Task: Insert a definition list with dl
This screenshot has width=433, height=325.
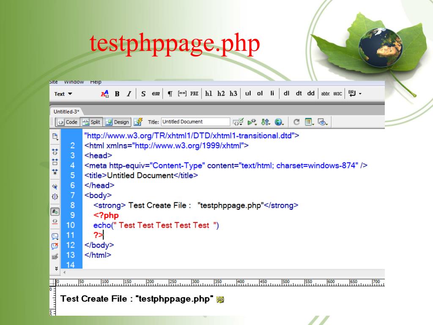Action: [286, 94]
